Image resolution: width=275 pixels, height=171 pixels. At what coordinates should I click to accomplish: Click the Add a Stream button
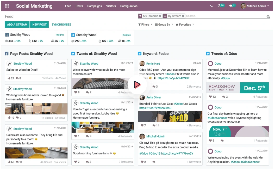(x=17, y=25)
